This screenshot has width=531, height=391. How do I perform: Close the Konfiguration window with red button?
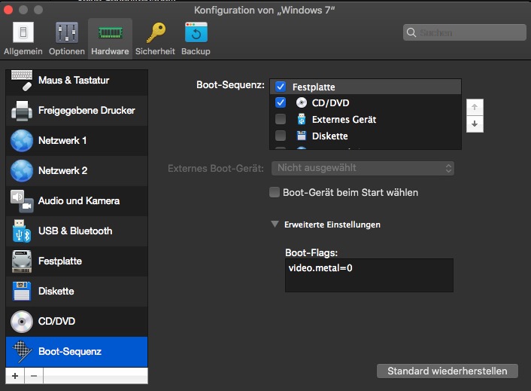click(x=8, y=10)
